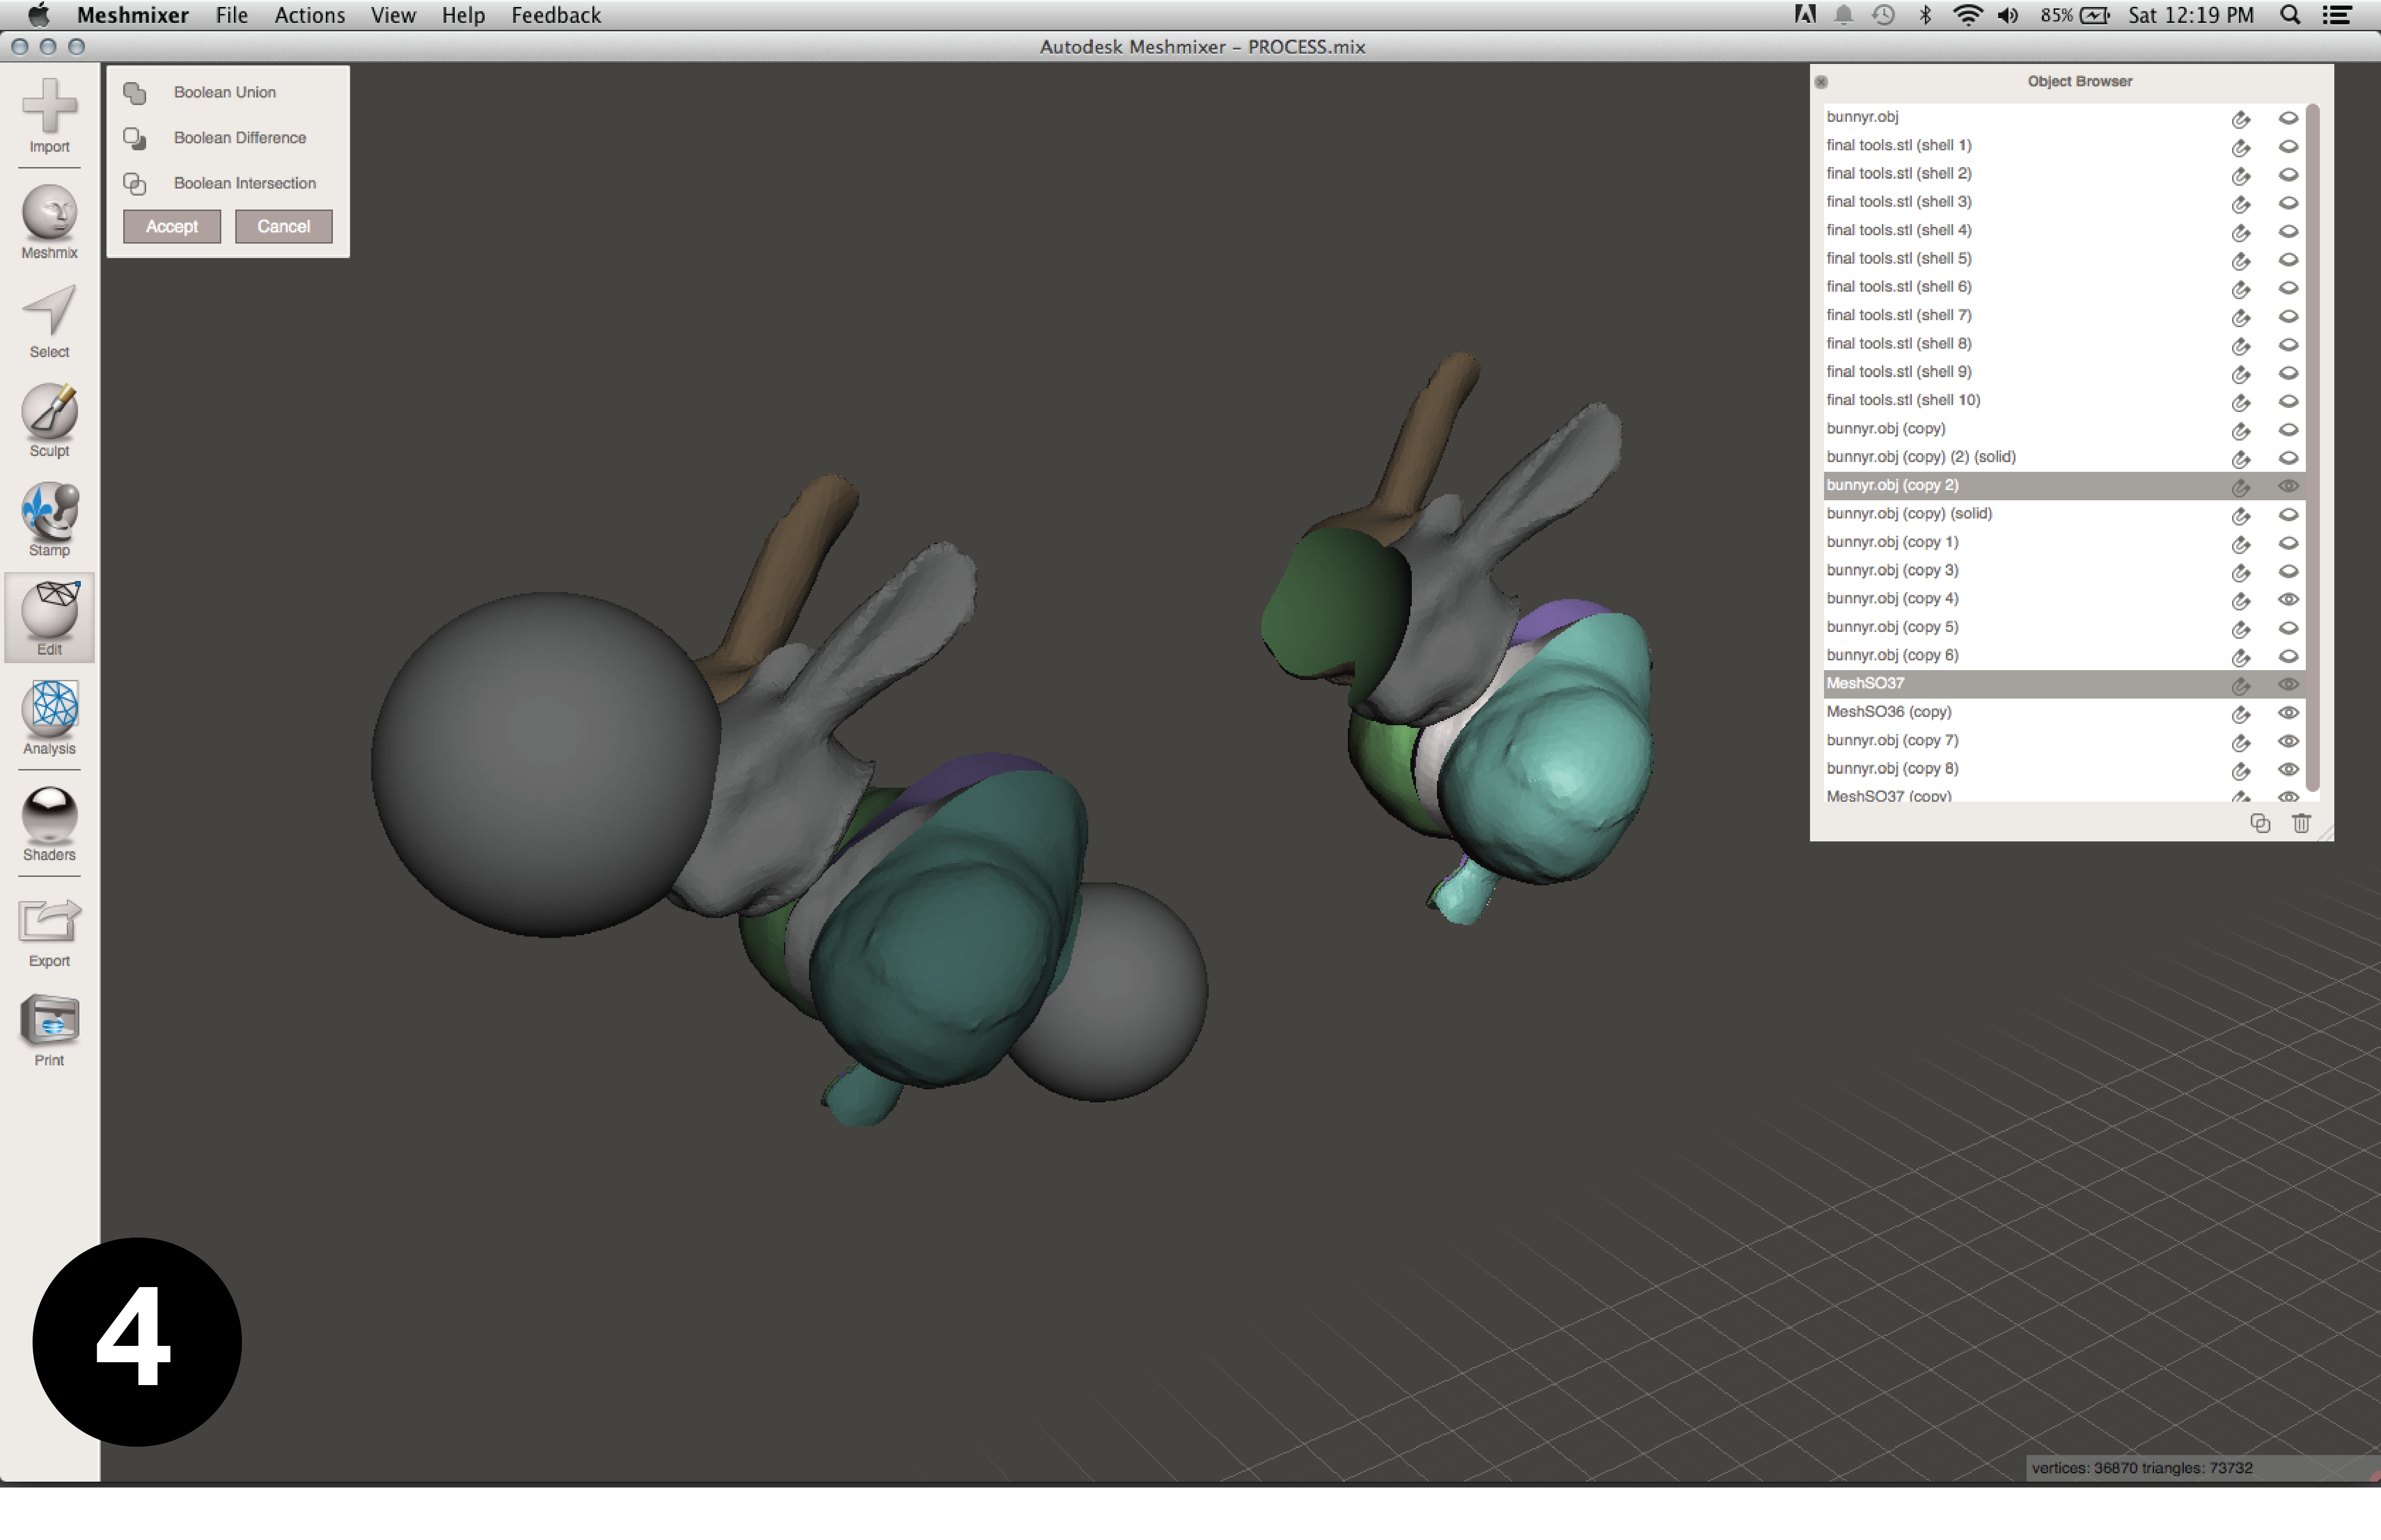Select final tools.stl (shell 7) row
2381x1540 pixels.
pos(2064,315)
